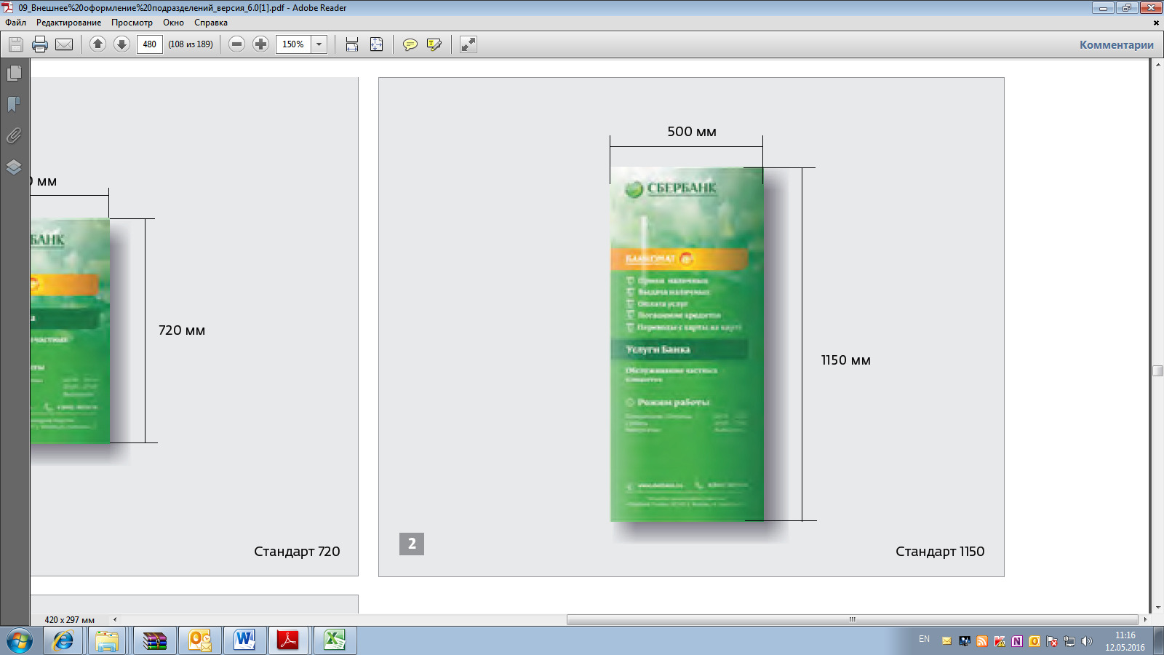Expand the bookmarks panel in sidebar

coord(14,105)
